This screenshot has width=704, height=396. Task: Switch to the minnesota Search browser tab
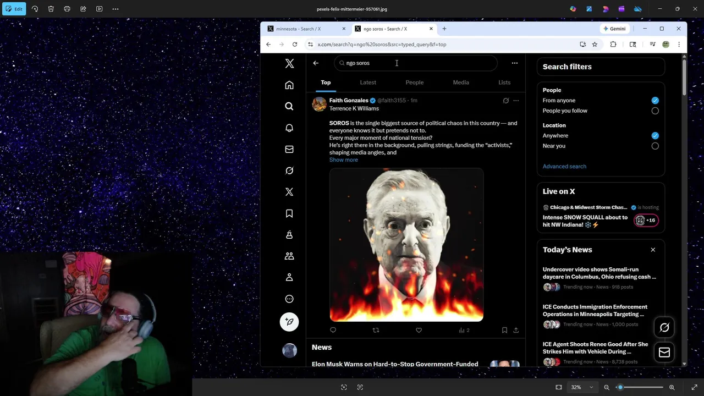click(306, 29)
